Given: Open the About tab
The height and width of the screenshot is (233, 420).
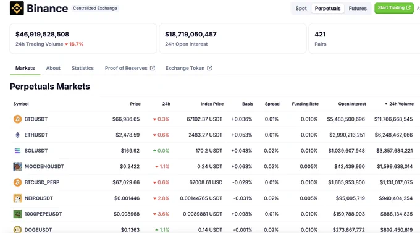Looking at the screenshot, I should [x=53, y=68].
